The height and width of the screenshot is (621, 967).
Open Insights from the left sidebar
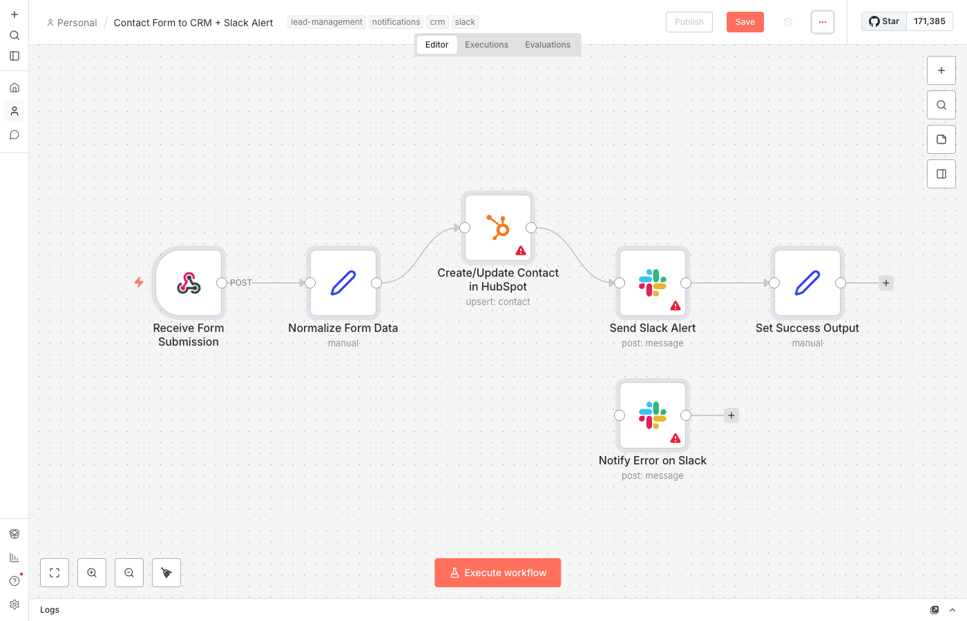pyautogui.click(x=15, y=557)
